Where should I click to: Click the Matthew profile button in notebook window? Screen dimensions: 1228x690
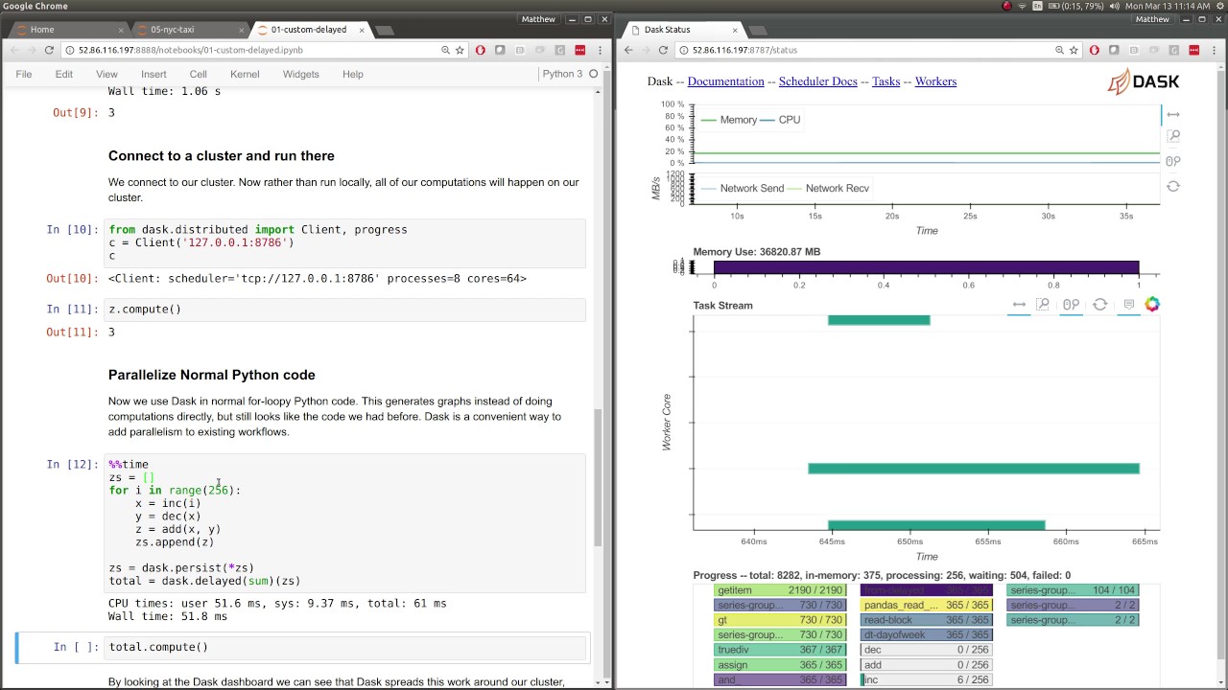coord(538,19)
